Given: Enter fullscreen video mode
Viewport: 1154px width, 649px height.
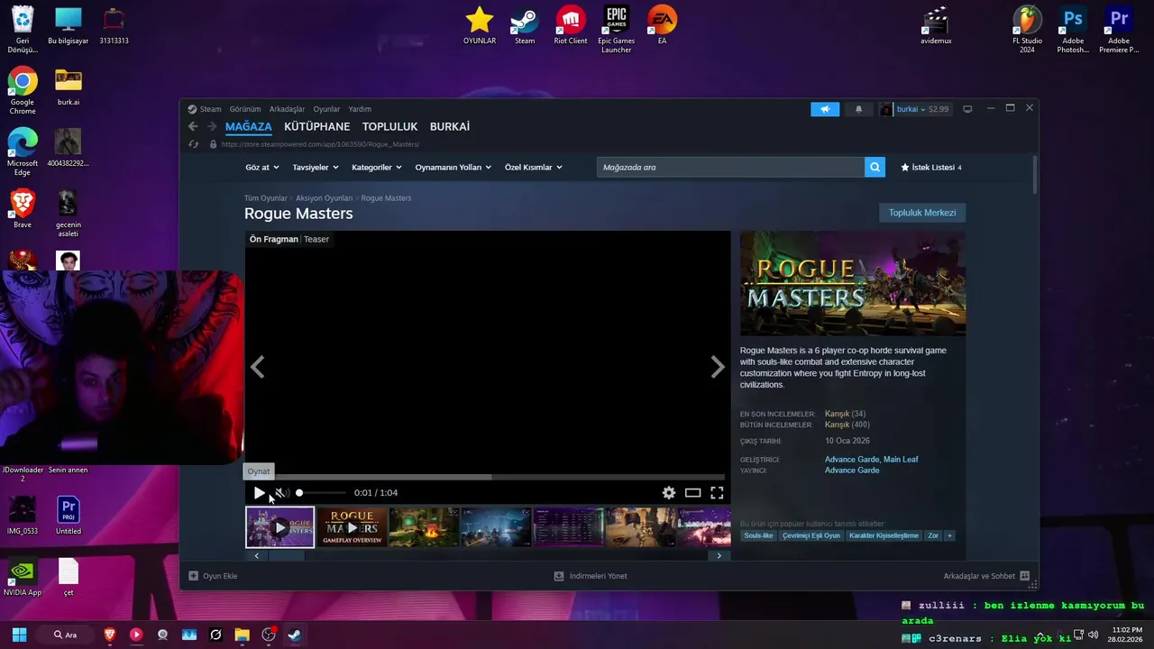Looking at the screenshot, I should [x=717, y=493].
